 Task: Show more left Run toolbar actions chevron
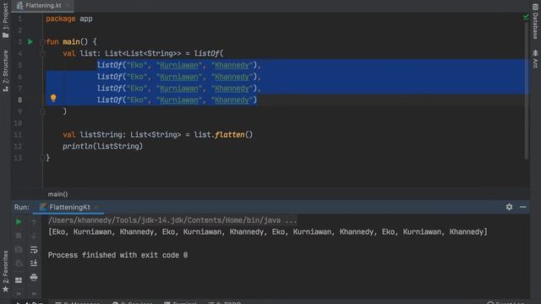pyautogui.click(x=19, y=294)
